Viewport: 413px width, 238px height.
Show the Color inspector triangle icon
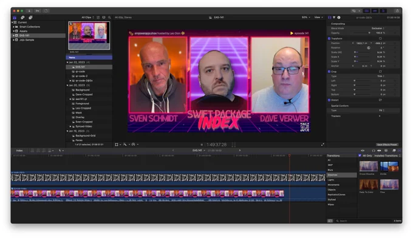pos(334,18)
